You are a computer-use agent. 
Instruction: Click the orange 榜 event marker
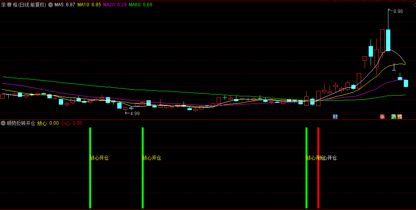click(399, 117)
